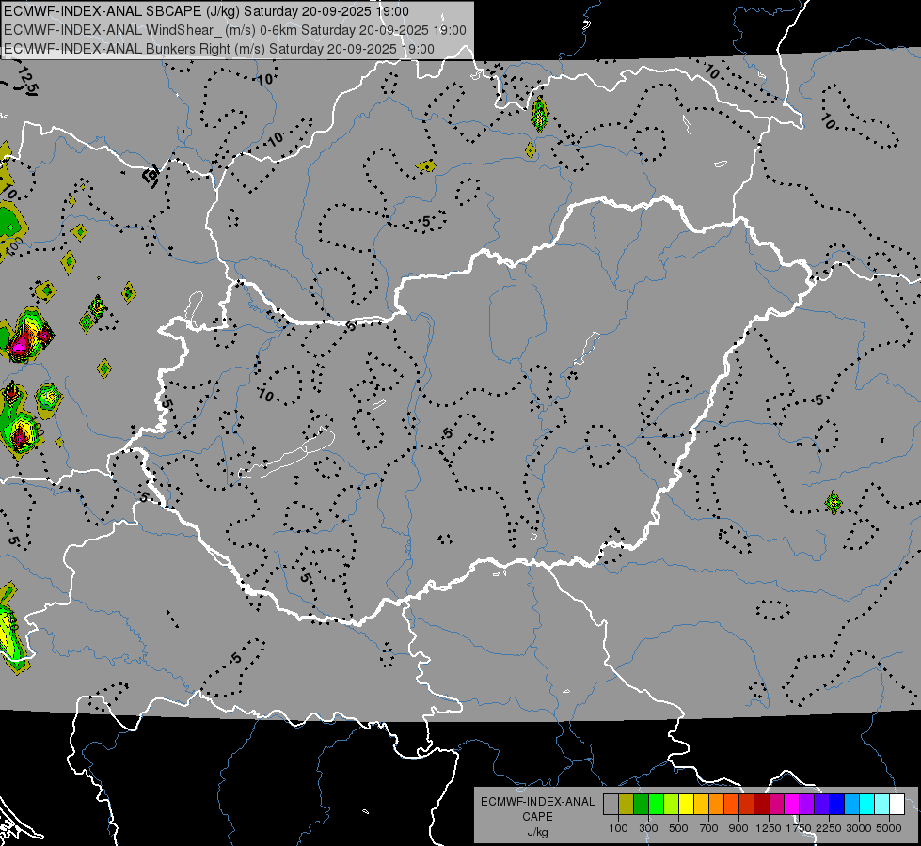The image size is (921, 846).
Task: Click the SBCAPE (J/kg) header line
Action: point(206,11)
